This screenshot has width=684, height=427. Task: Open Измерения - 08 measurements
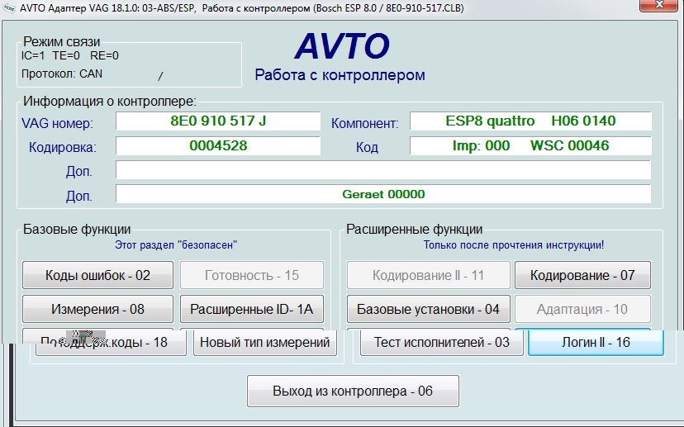(x=97, y=309)
